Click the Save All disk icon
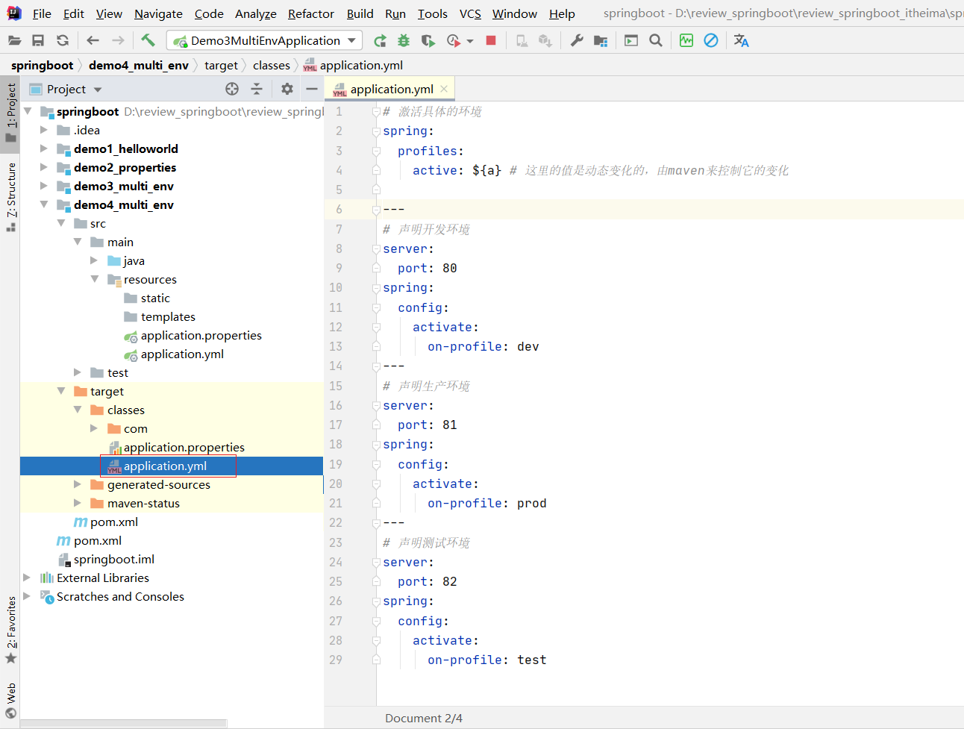Screen dimensions: 964x729 [x=38, y=40]
